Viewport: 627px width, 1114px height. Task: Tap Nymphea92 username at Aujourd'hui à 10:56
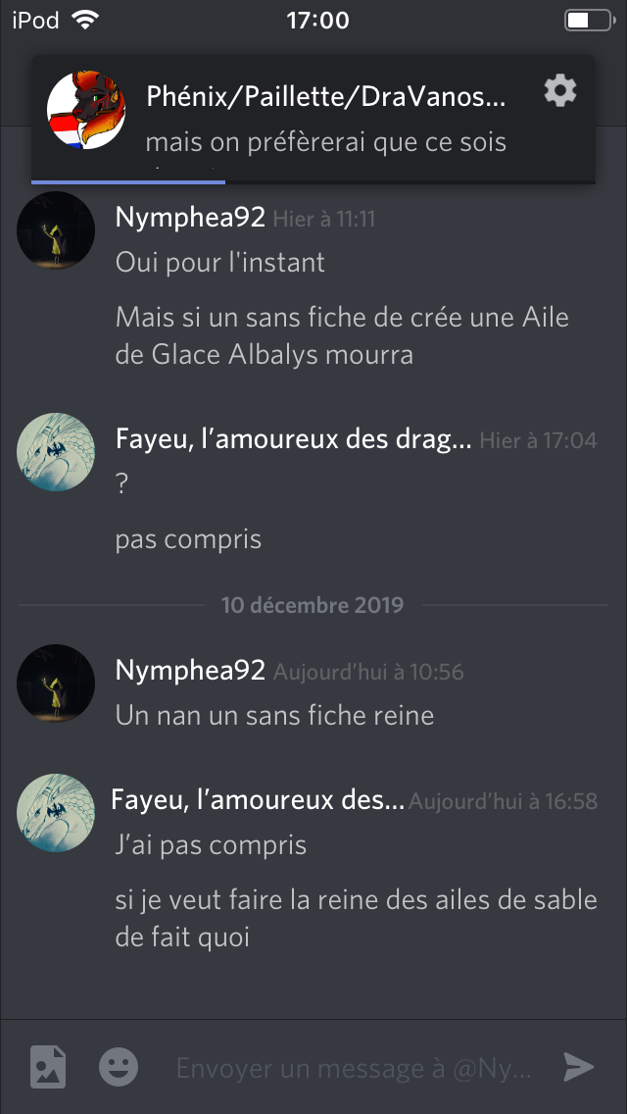pyautogui.click(x=190, y=670)
